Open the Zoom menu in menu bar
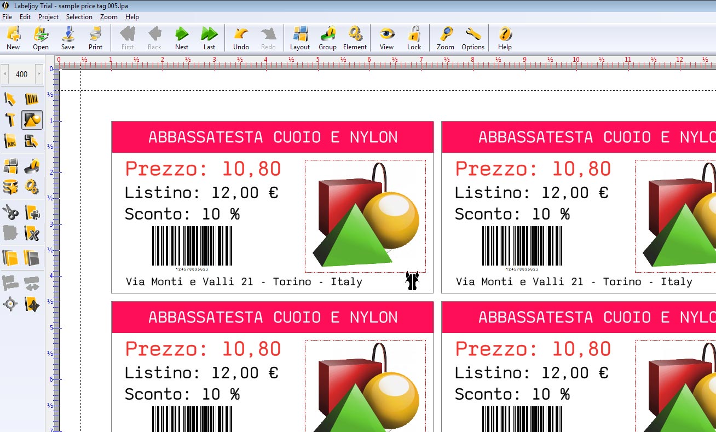The height and width of the screenshot is (432, 716). coord(108,17)
